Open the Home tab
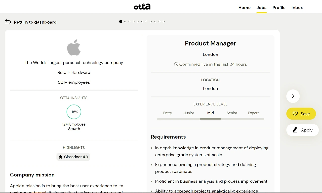The width and height of the screenshot is (322, 193). pos(244,8)
